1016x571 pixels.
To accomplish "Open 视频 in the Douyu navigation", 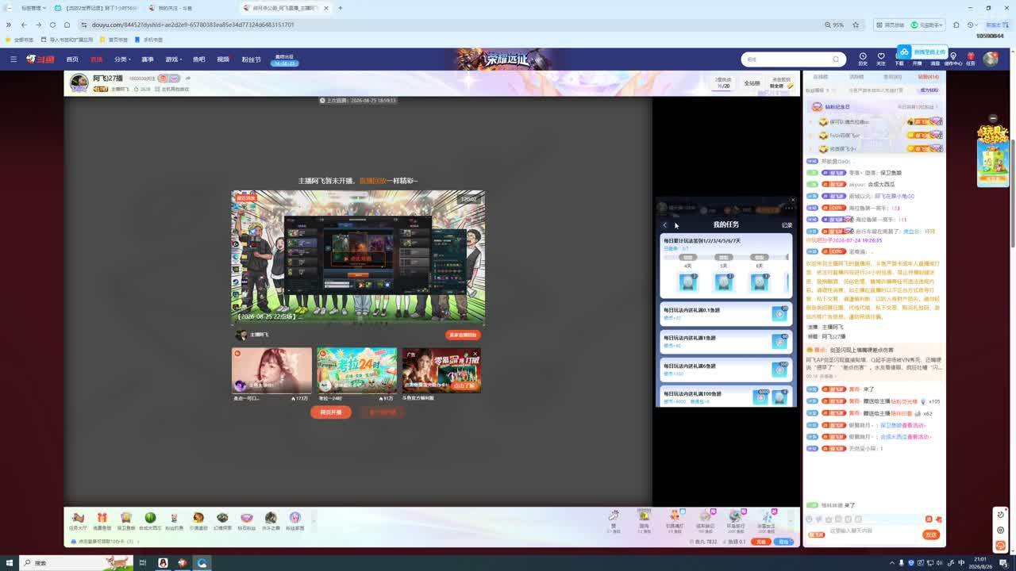I will pyautogui.click(x=223, y=59).
